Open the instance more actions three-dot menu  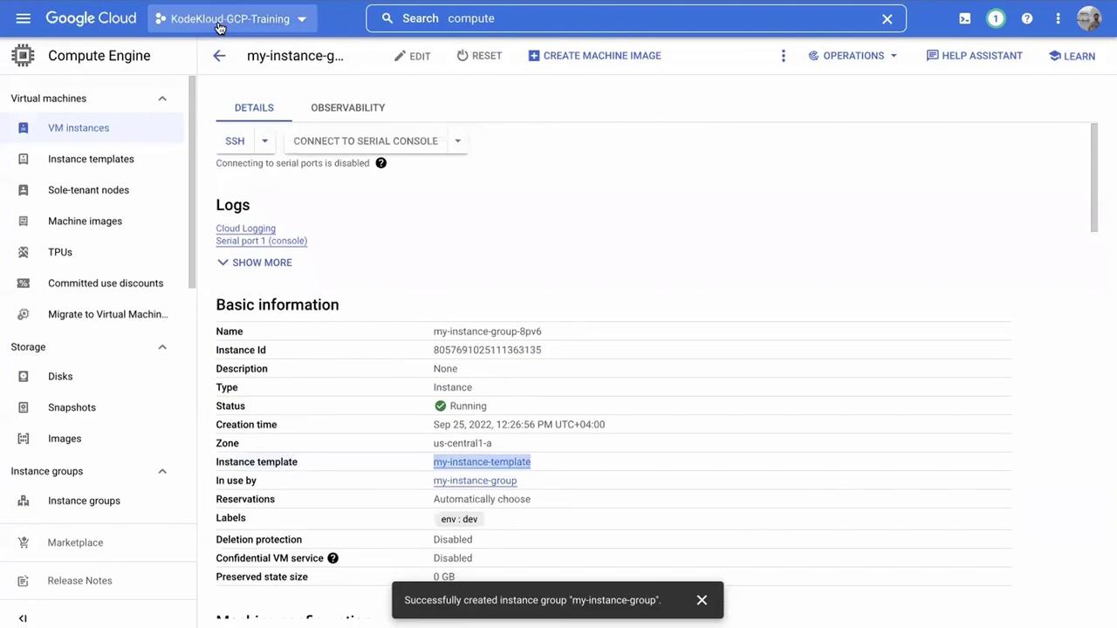[x=783, y=56]
